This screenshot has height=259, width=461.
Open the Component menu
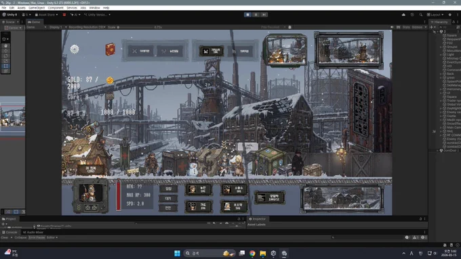coord(56,8)
